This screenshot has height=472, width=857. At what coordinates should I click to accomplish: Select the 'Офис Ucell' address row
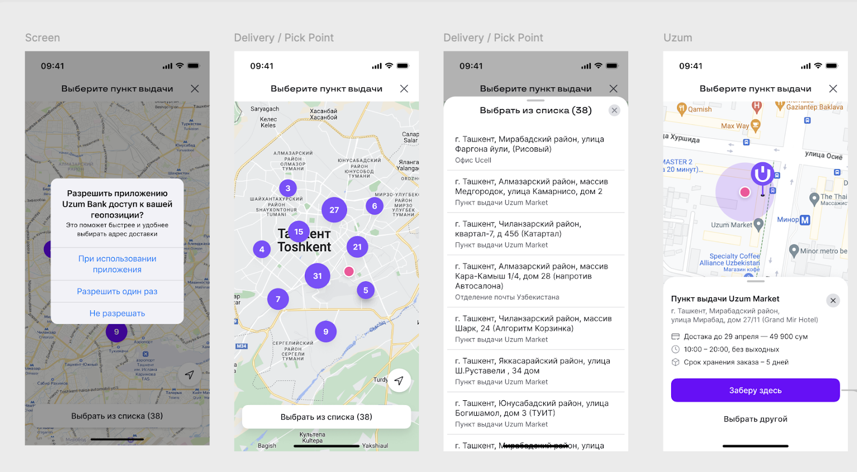536,149
